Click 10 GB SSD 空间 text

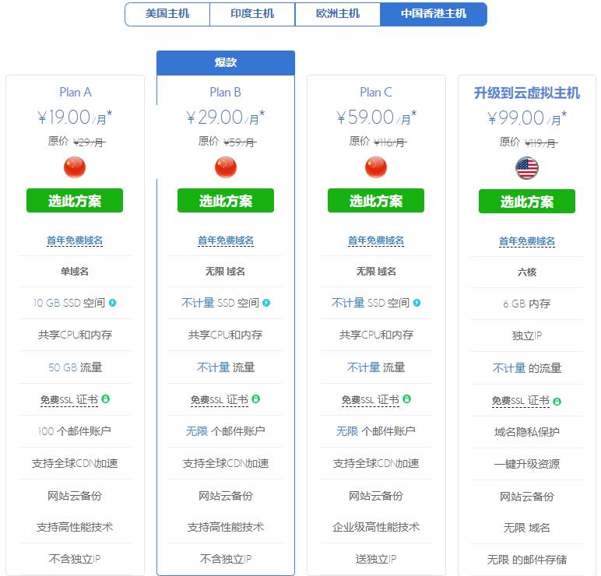pos(69,303)
